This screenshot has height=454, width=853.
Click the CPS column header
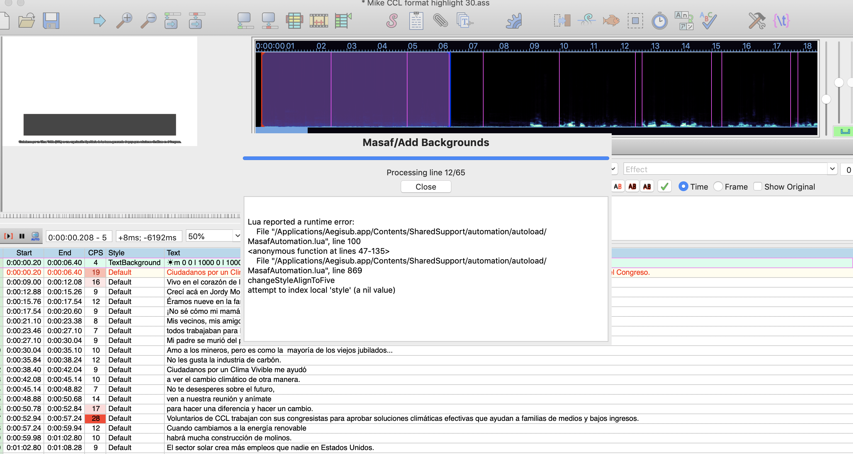(95, 253)
